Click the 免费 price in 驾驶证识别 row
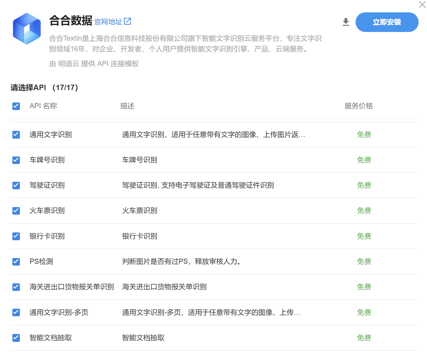 point(364,185)
